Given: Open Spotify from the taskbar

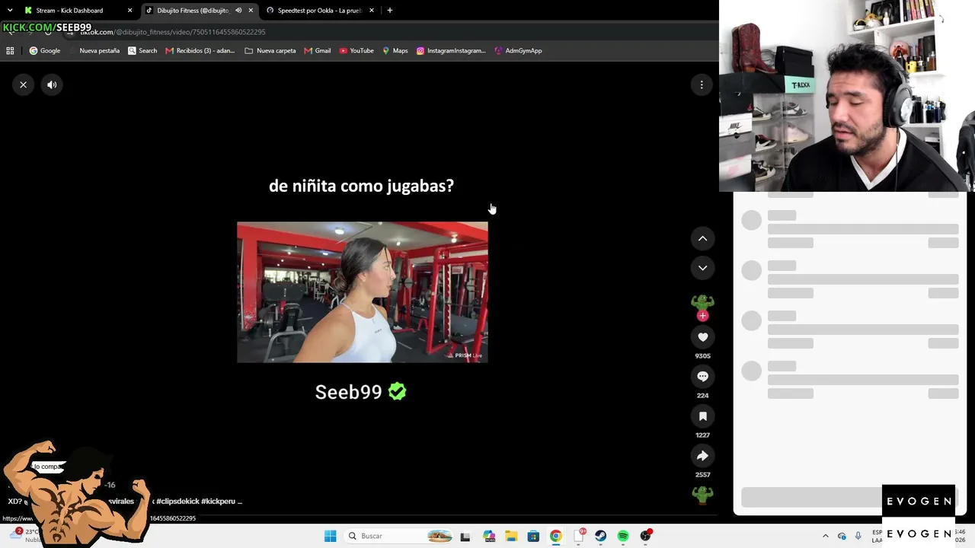Looking at the screenshot, I should coord(623,536).
